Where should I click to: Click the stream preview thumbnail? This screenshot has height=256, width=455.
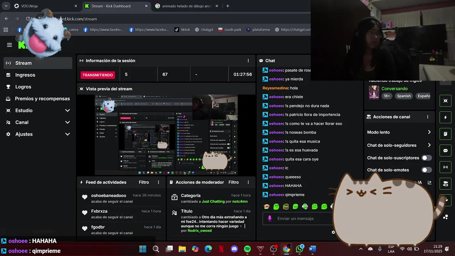pos(166,135)
